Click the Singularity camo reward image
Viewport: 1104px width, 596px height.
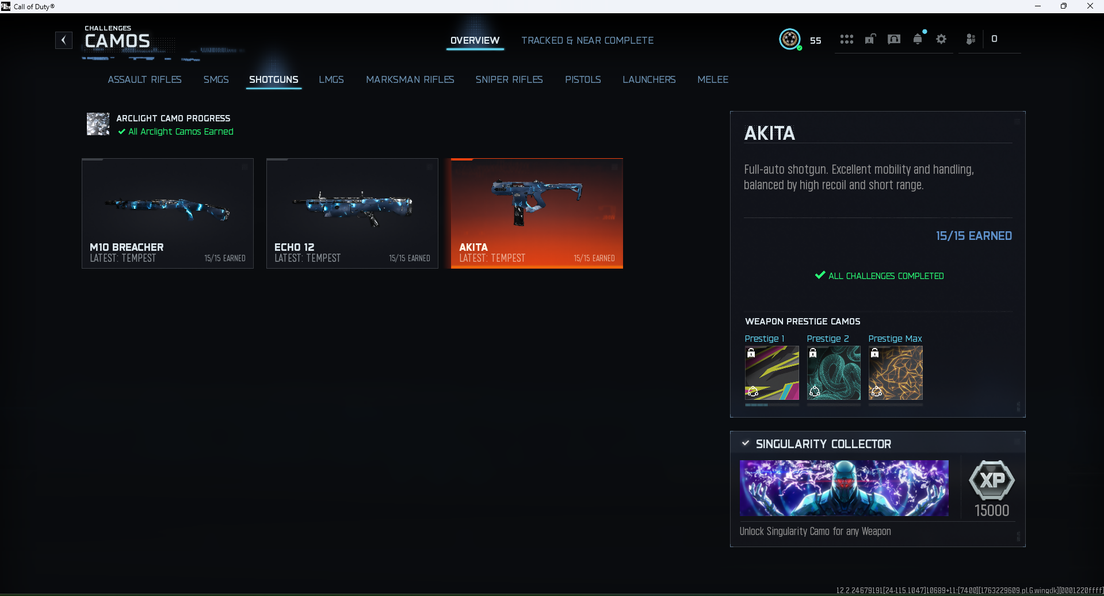(x=844, y=488)
